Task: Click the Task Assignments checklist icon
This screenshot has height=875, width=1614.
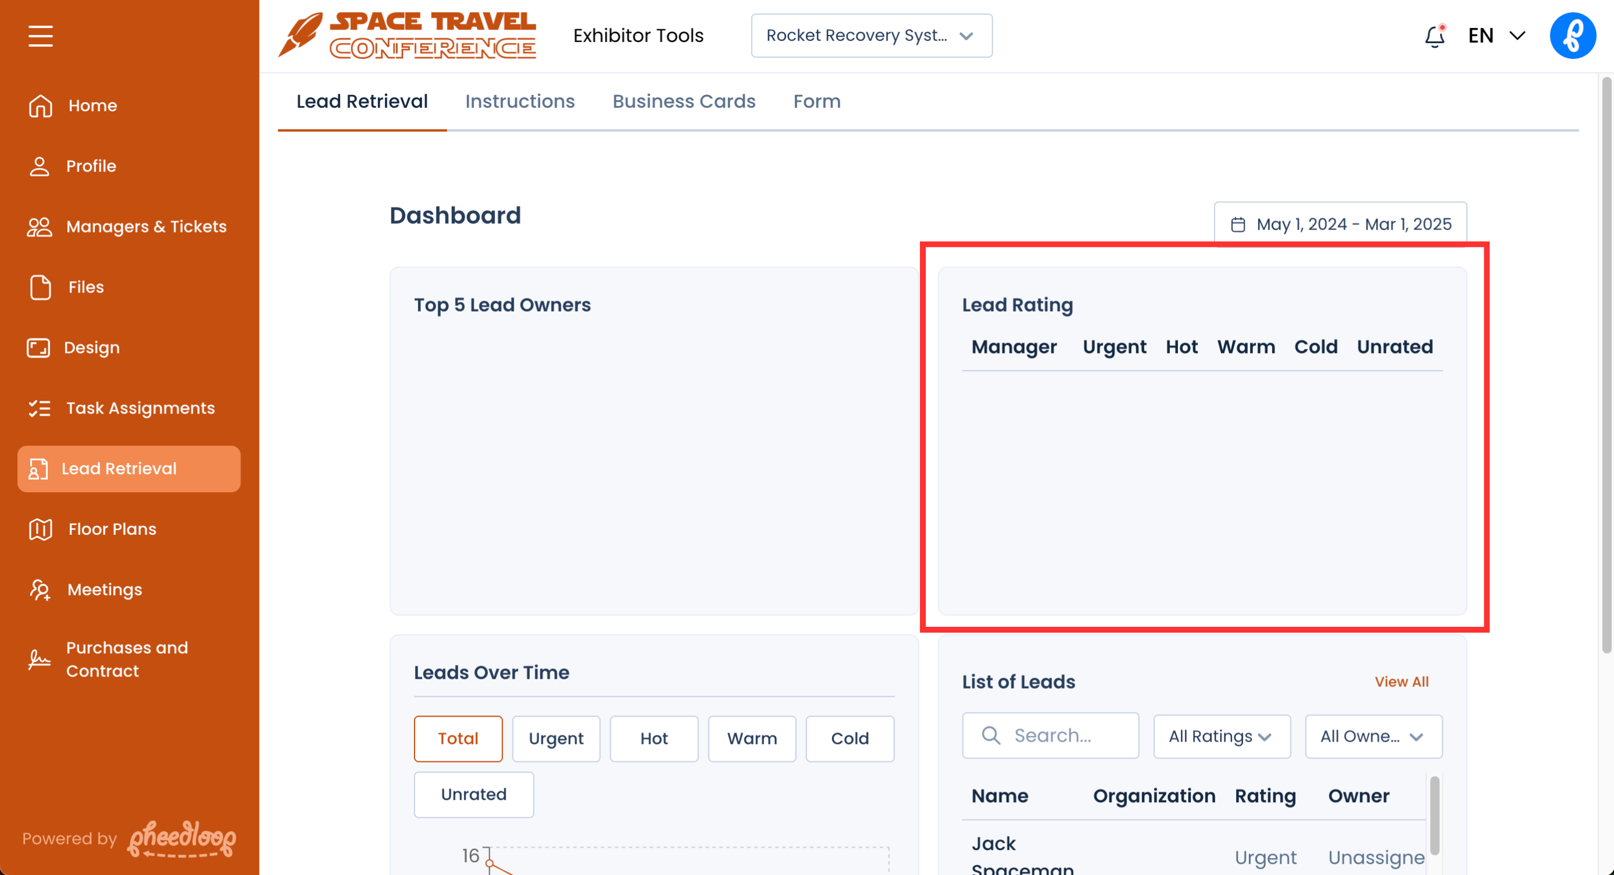Action: (40, 408)
